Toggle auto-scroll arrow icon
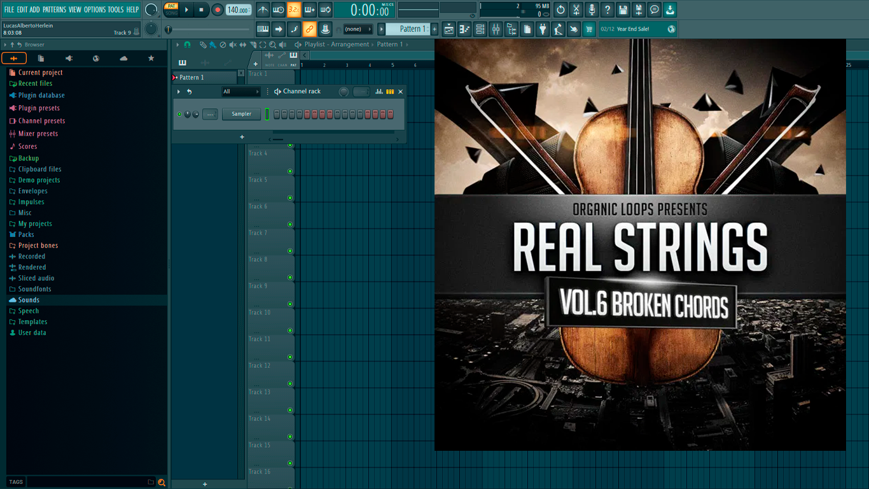The image size is (869, 489). pos(279,29)
